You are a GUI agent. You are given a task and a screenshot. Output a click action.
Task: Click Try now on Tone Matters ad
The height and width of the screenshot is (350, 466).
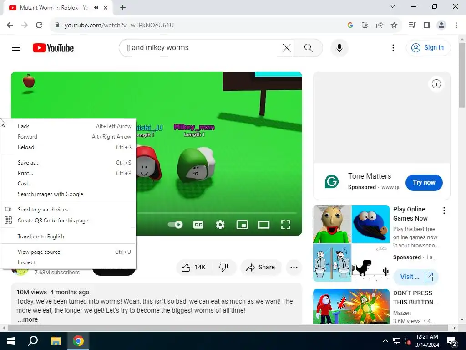424,182
